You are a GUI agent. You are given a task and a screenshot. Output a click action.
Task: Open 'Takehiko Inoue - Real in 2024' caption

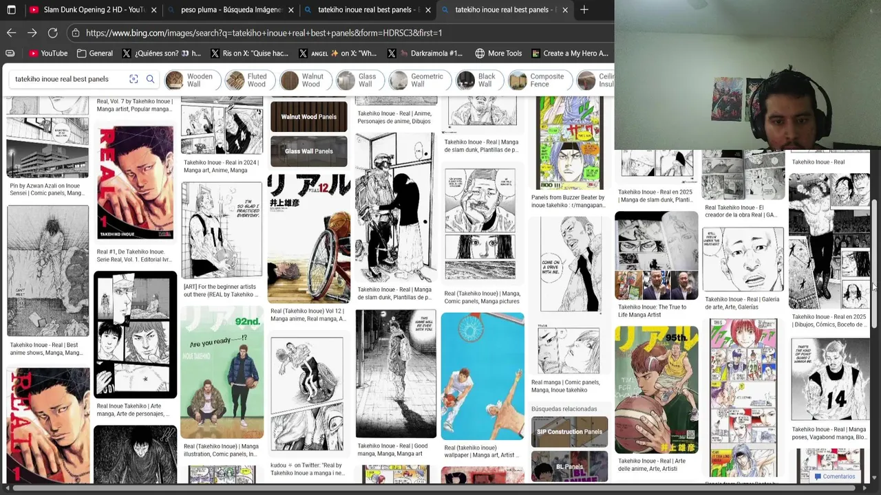point(221,166)
